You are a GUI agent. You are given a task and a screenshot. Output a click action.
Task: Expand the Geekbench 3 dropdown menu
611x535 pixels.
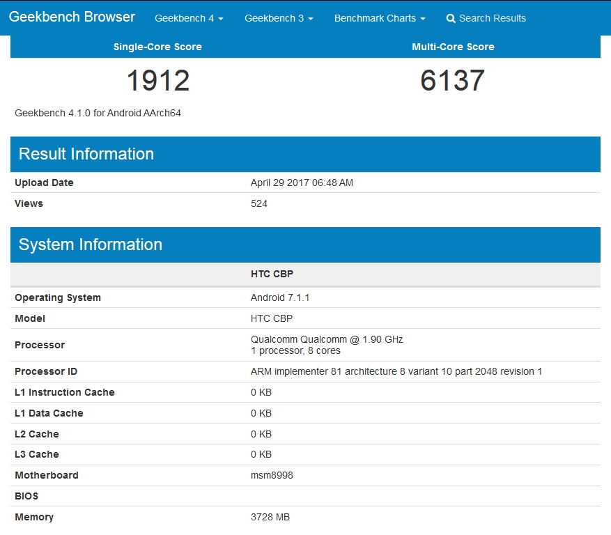click(279, 18)
